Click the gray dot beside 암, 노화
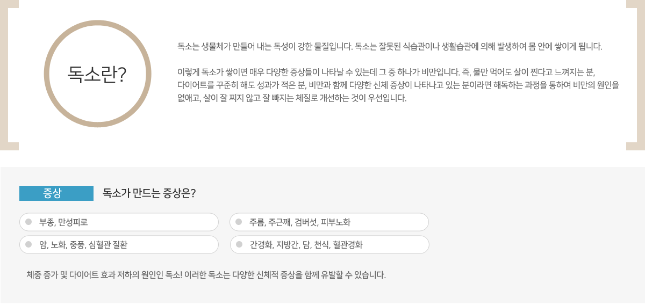This screenshot has height=305, width=645. tap(28, 244)
